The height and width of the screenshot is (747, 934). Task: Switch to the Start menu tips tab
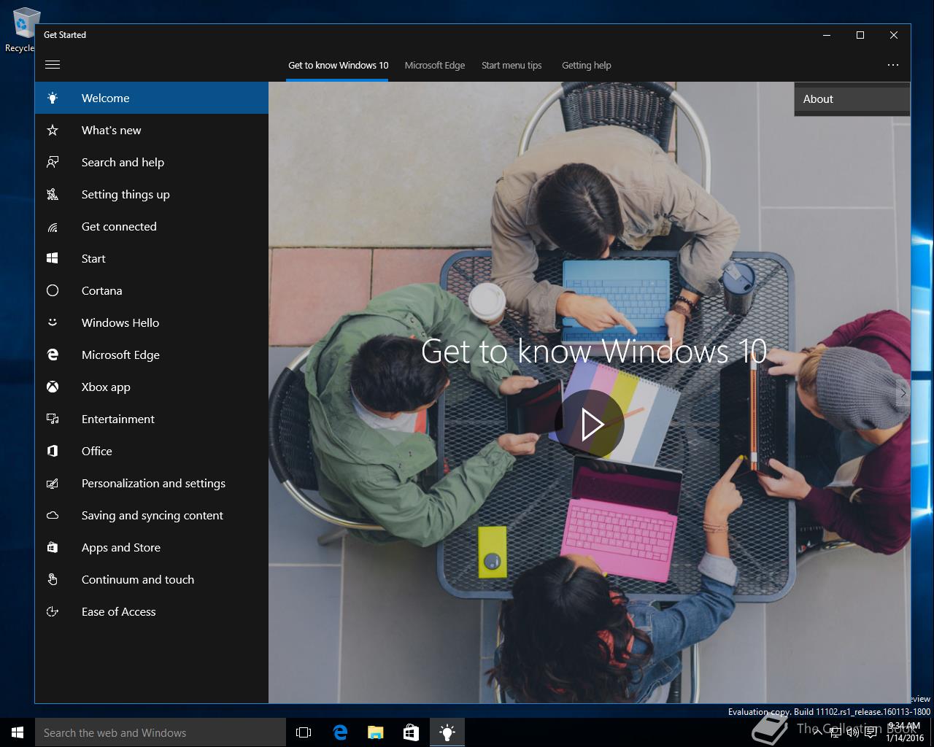click(x=512, y=66)
